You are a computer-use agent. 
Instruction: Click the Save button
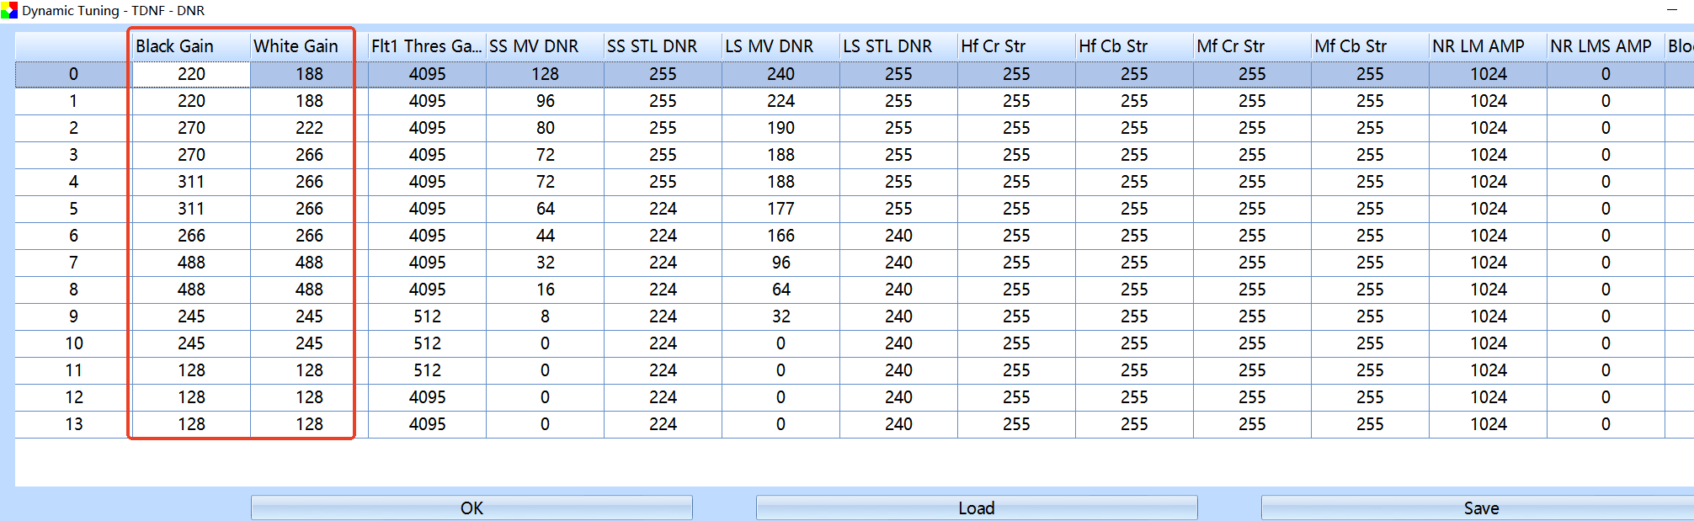1480,508
